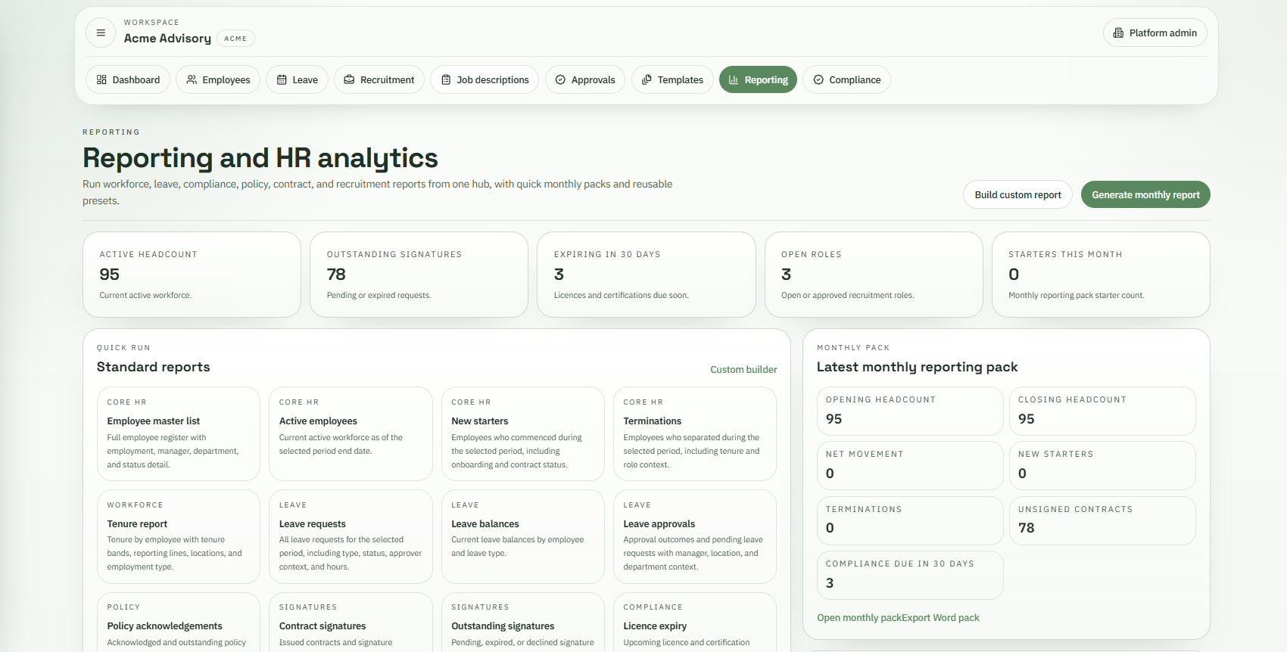Open the Leave balances report card
The image size is (1287, 652).
point(523,536)
